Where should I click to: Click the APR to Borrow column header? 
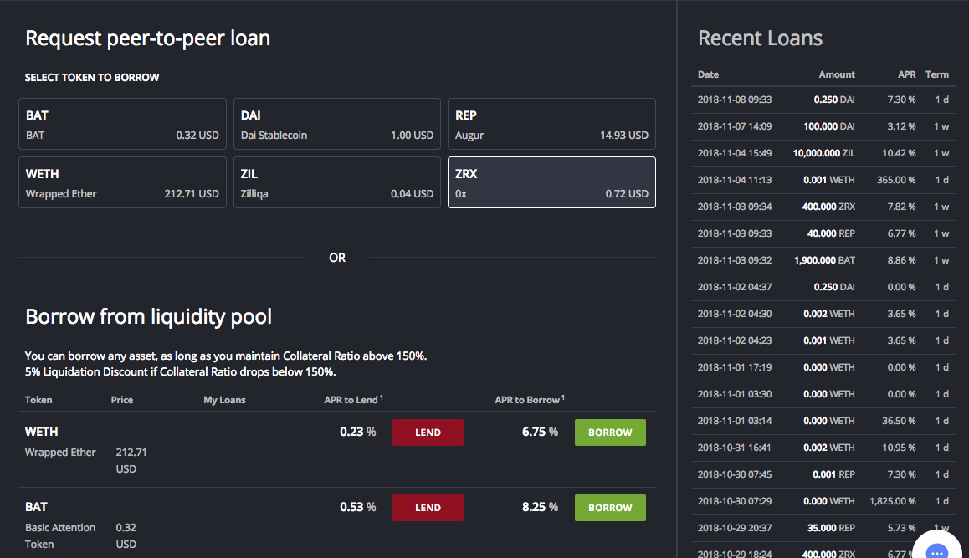527,400
